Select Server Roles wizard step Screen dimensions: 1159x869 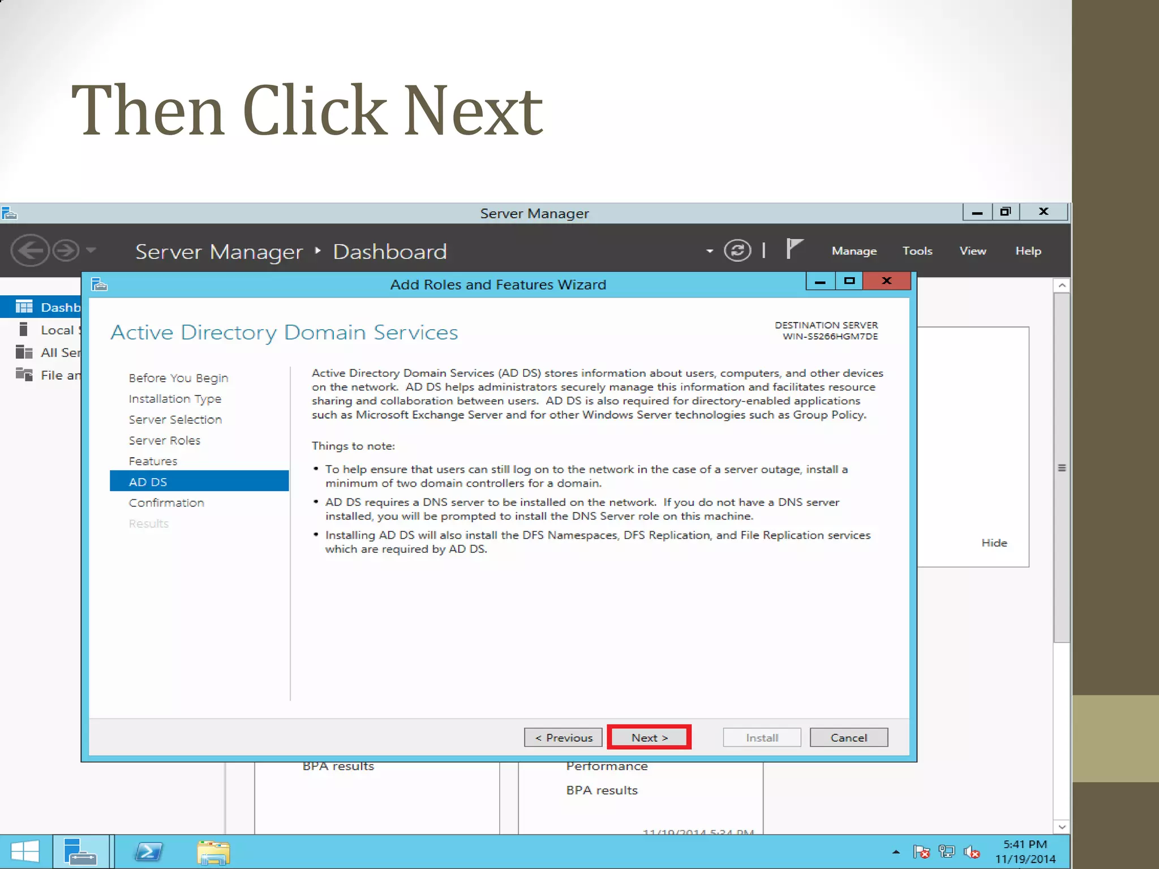(x=164, y=440)
